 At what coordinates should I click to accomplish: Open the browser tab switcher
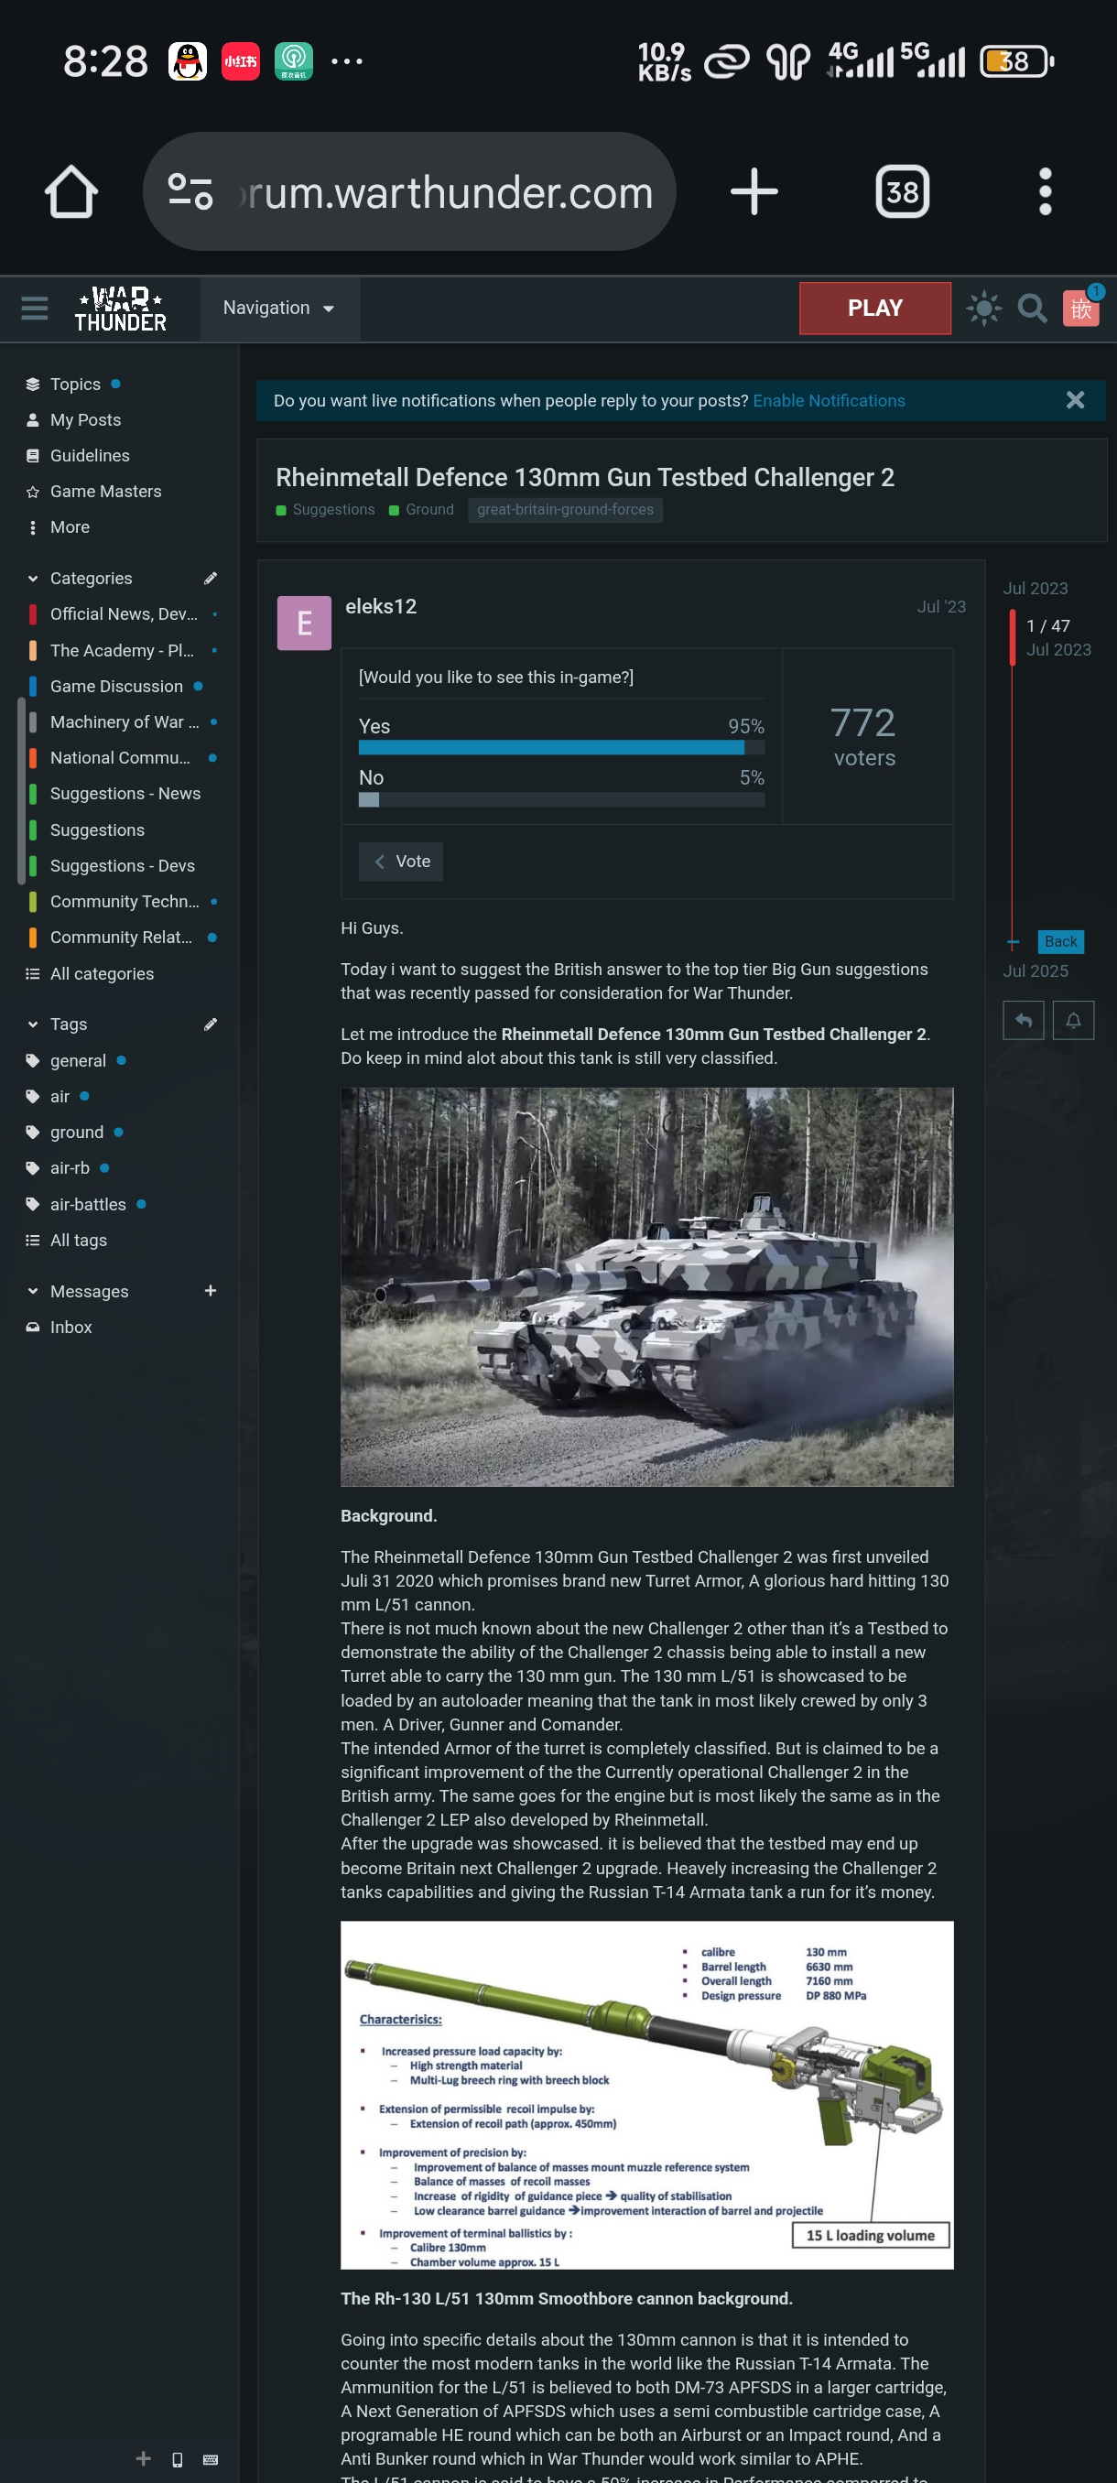pyautogui.click(x=901, y=192)
